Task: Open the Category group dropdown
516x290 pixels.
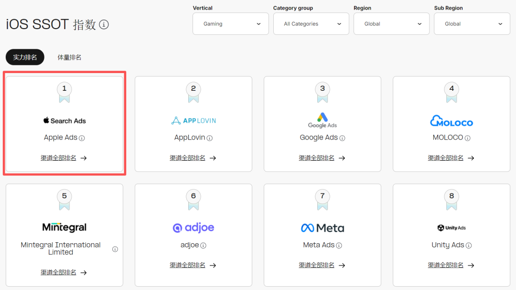Action: pos(311,24)
